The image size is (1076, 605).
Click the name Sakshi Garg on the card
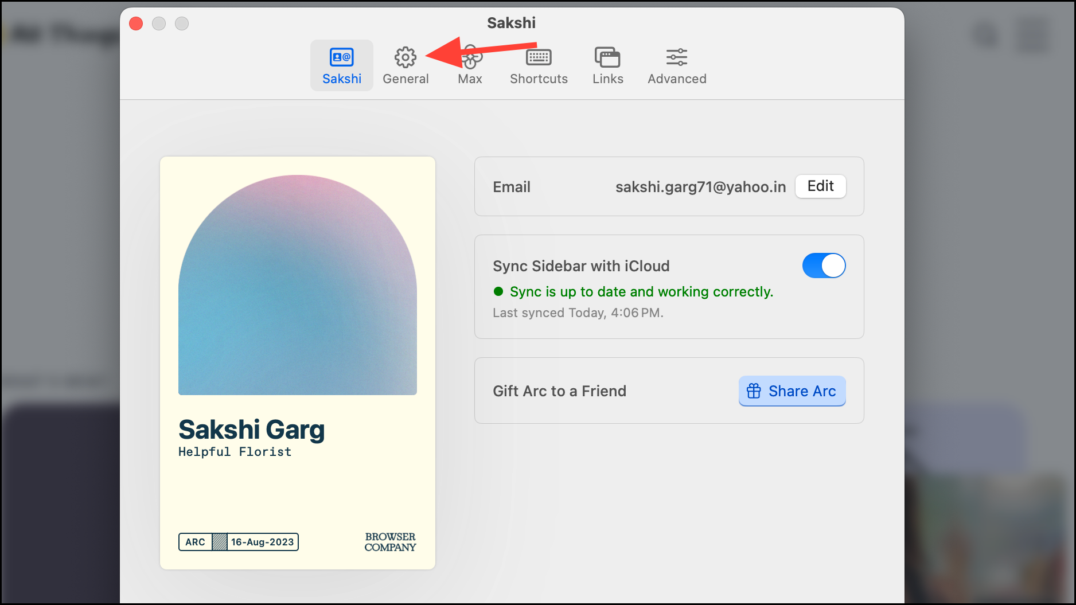point(252,430)
